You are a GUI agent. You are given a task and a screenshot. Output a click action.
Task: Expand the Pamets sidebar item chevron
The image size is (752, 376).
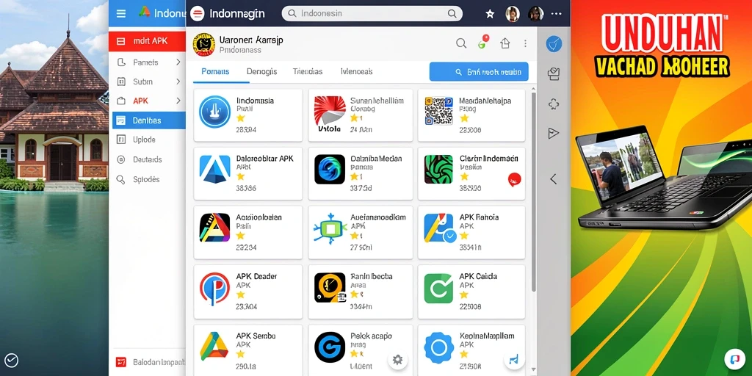click(178, 62)
